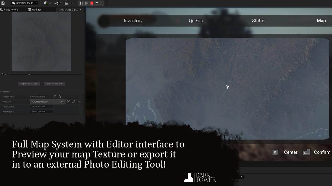The height and width of the screenshot is (186, 332).
Task: Add an element to the Hidden Actors array
Action: click(55, 97)
